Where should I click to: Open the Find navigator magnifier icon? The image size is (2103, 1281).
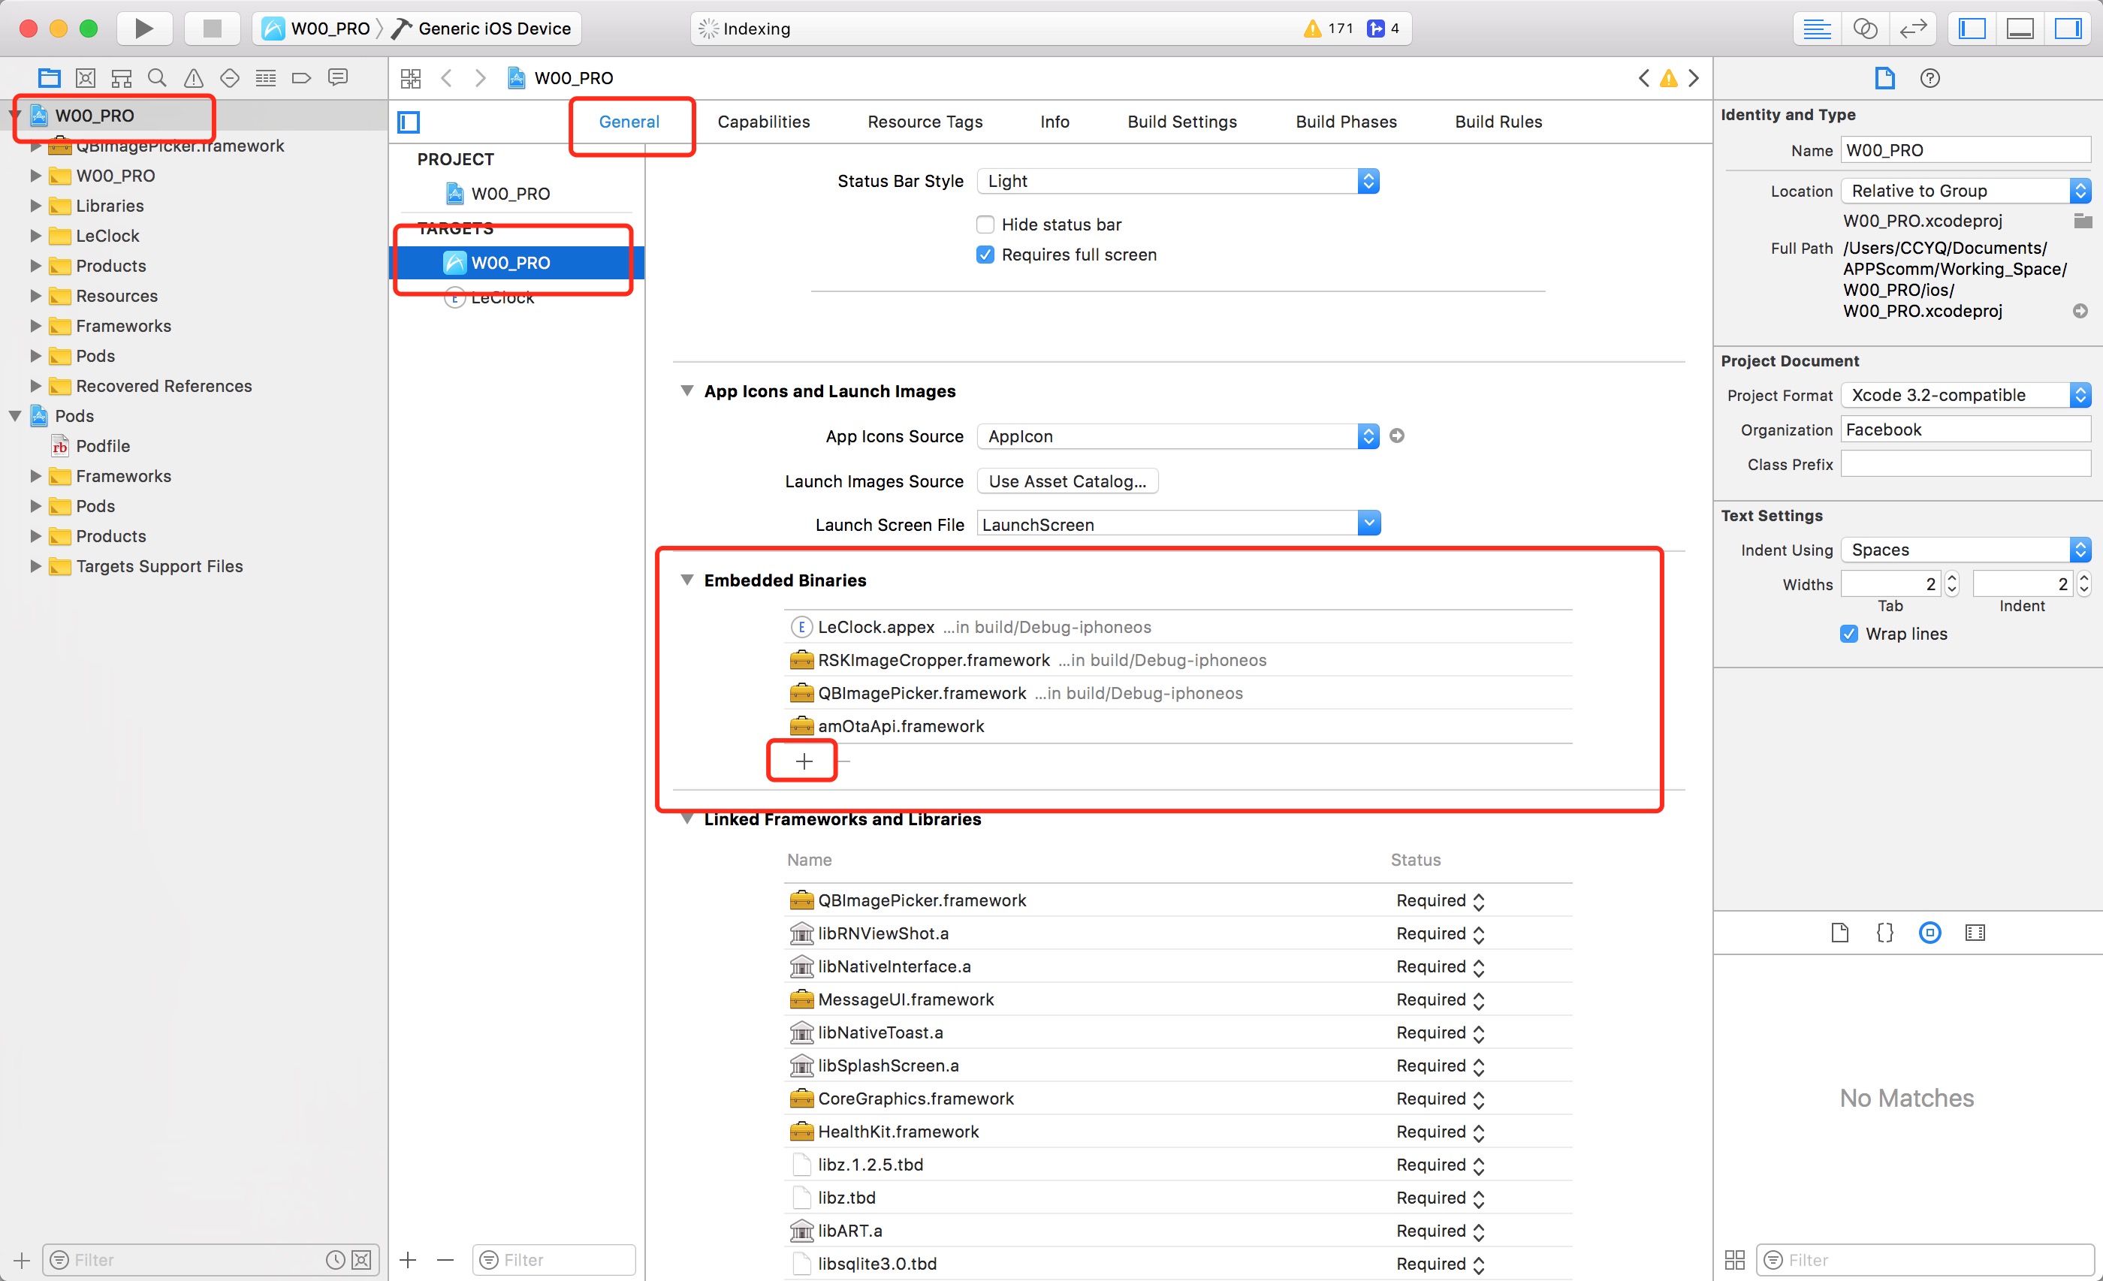pos(157,77)
